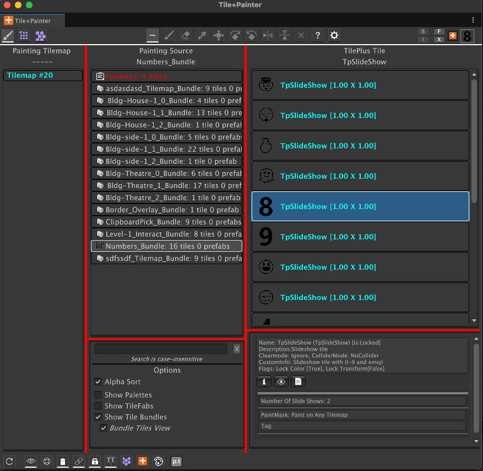Viewport: 483px width, 471px height.
Task: Uncheck the Alpha Sort option
Action: click(98, 382)
